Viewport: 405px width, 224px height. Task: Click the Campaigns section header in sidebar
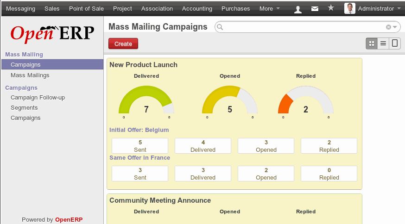21,88
